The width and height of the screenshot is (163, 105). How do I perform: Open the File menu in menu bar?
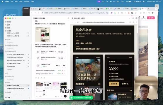point(12,1)
